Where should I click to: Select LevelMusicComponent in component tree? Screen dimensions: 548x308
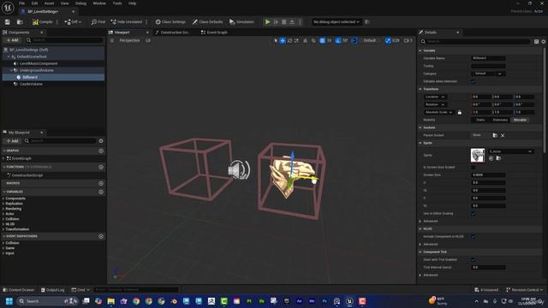coord(39,63)
